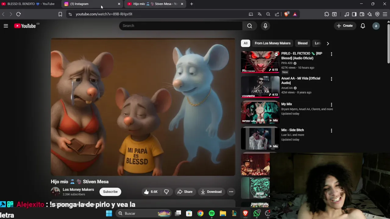This screenshot has height=219, width=390.
Task: Click the Share button under video
Action: coord(185,192)
